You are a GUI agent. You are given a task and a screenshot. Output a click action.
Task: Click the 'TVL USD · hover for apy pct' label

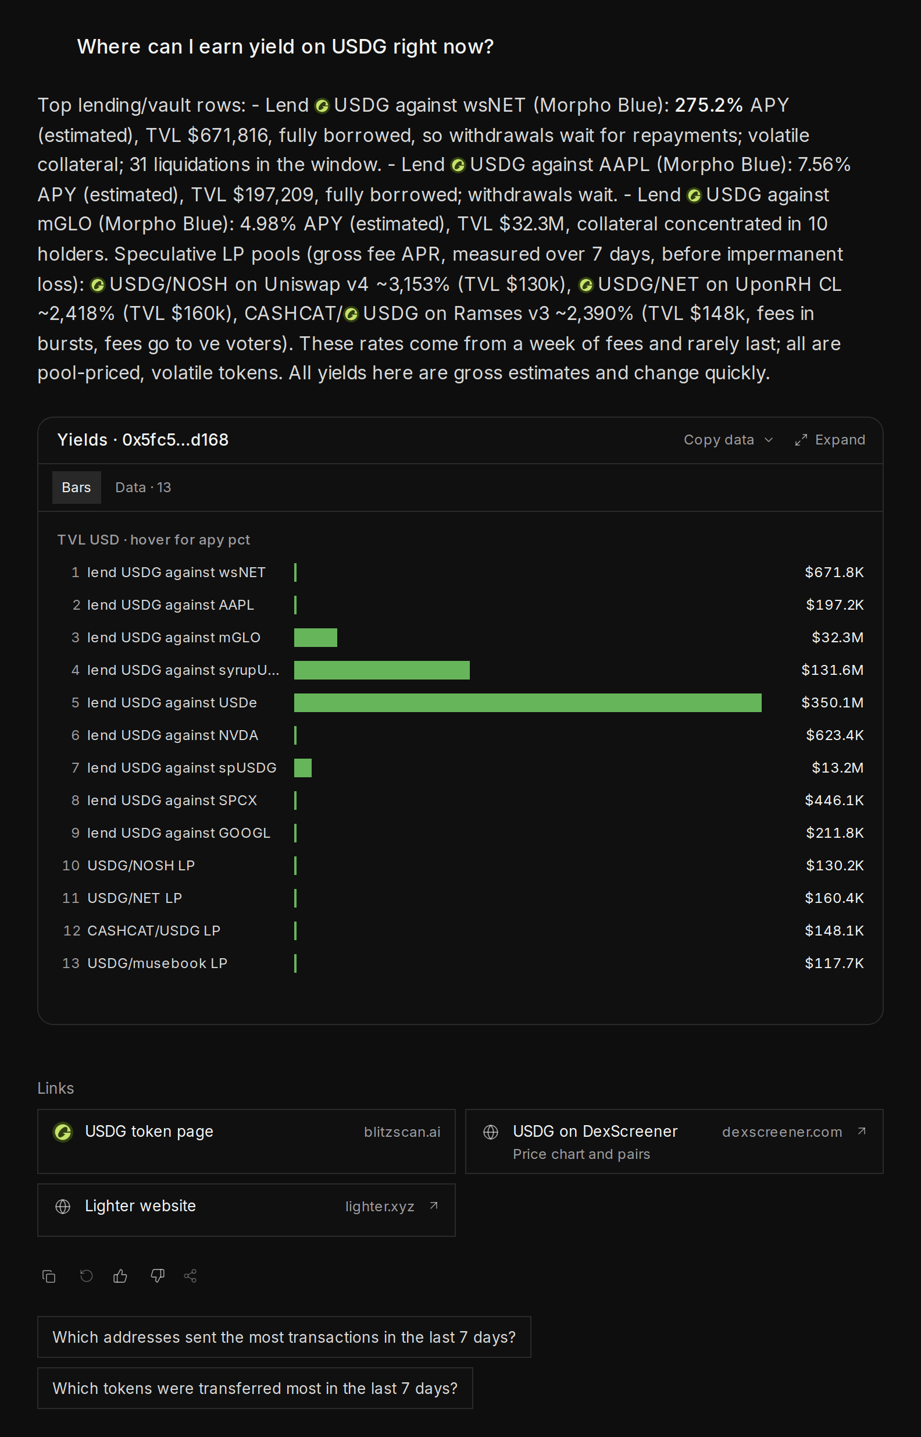click(153, 540)
